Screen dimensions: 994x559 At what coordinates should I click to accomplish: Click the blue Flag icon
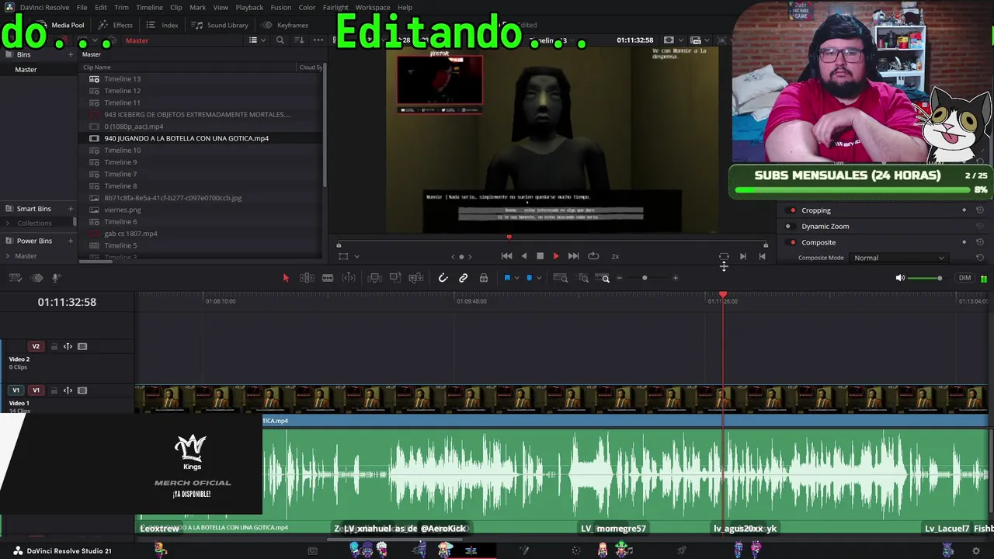[507, 278]
